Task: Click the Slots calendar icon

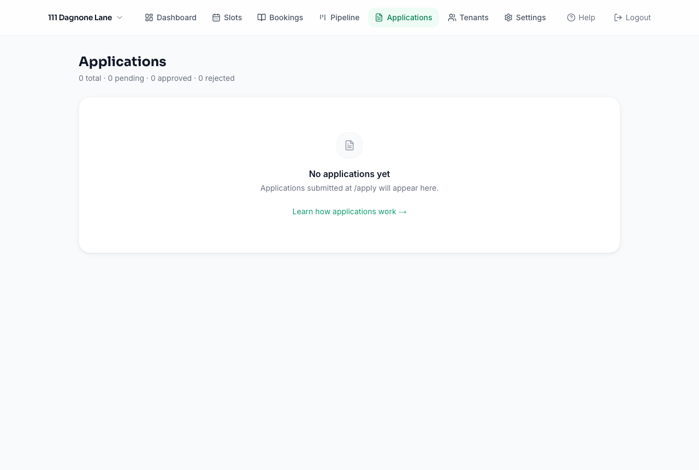Action: [x=216, y=17]
